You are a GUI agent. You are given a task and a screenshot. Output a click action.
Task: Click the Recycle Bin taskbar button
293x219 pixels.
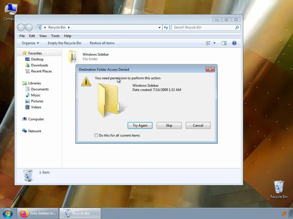[x=80, y=213]
